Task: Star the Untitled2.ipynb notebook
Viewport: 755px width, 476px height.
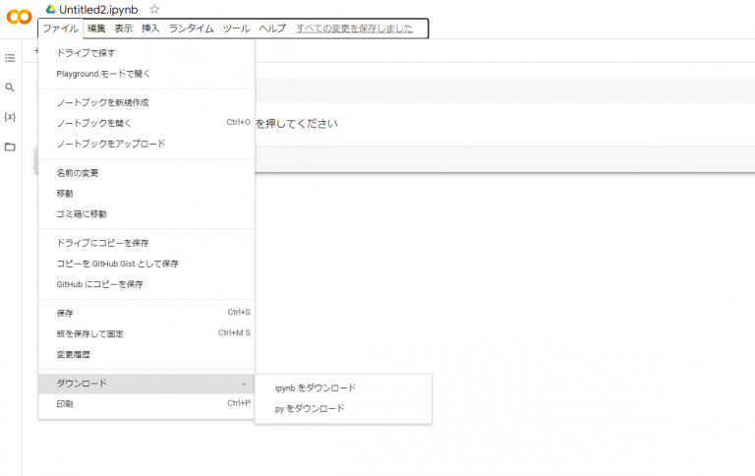Action: [x=154, y=9]
